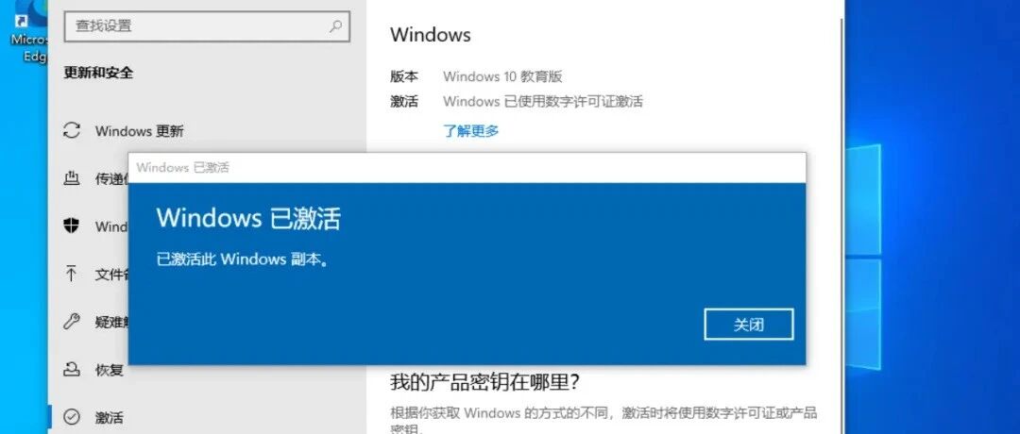Click the 文件备份 upward arrow icon
This screenshot has width=1020, height=434.
pyautogui.click(x=71, y=274)
